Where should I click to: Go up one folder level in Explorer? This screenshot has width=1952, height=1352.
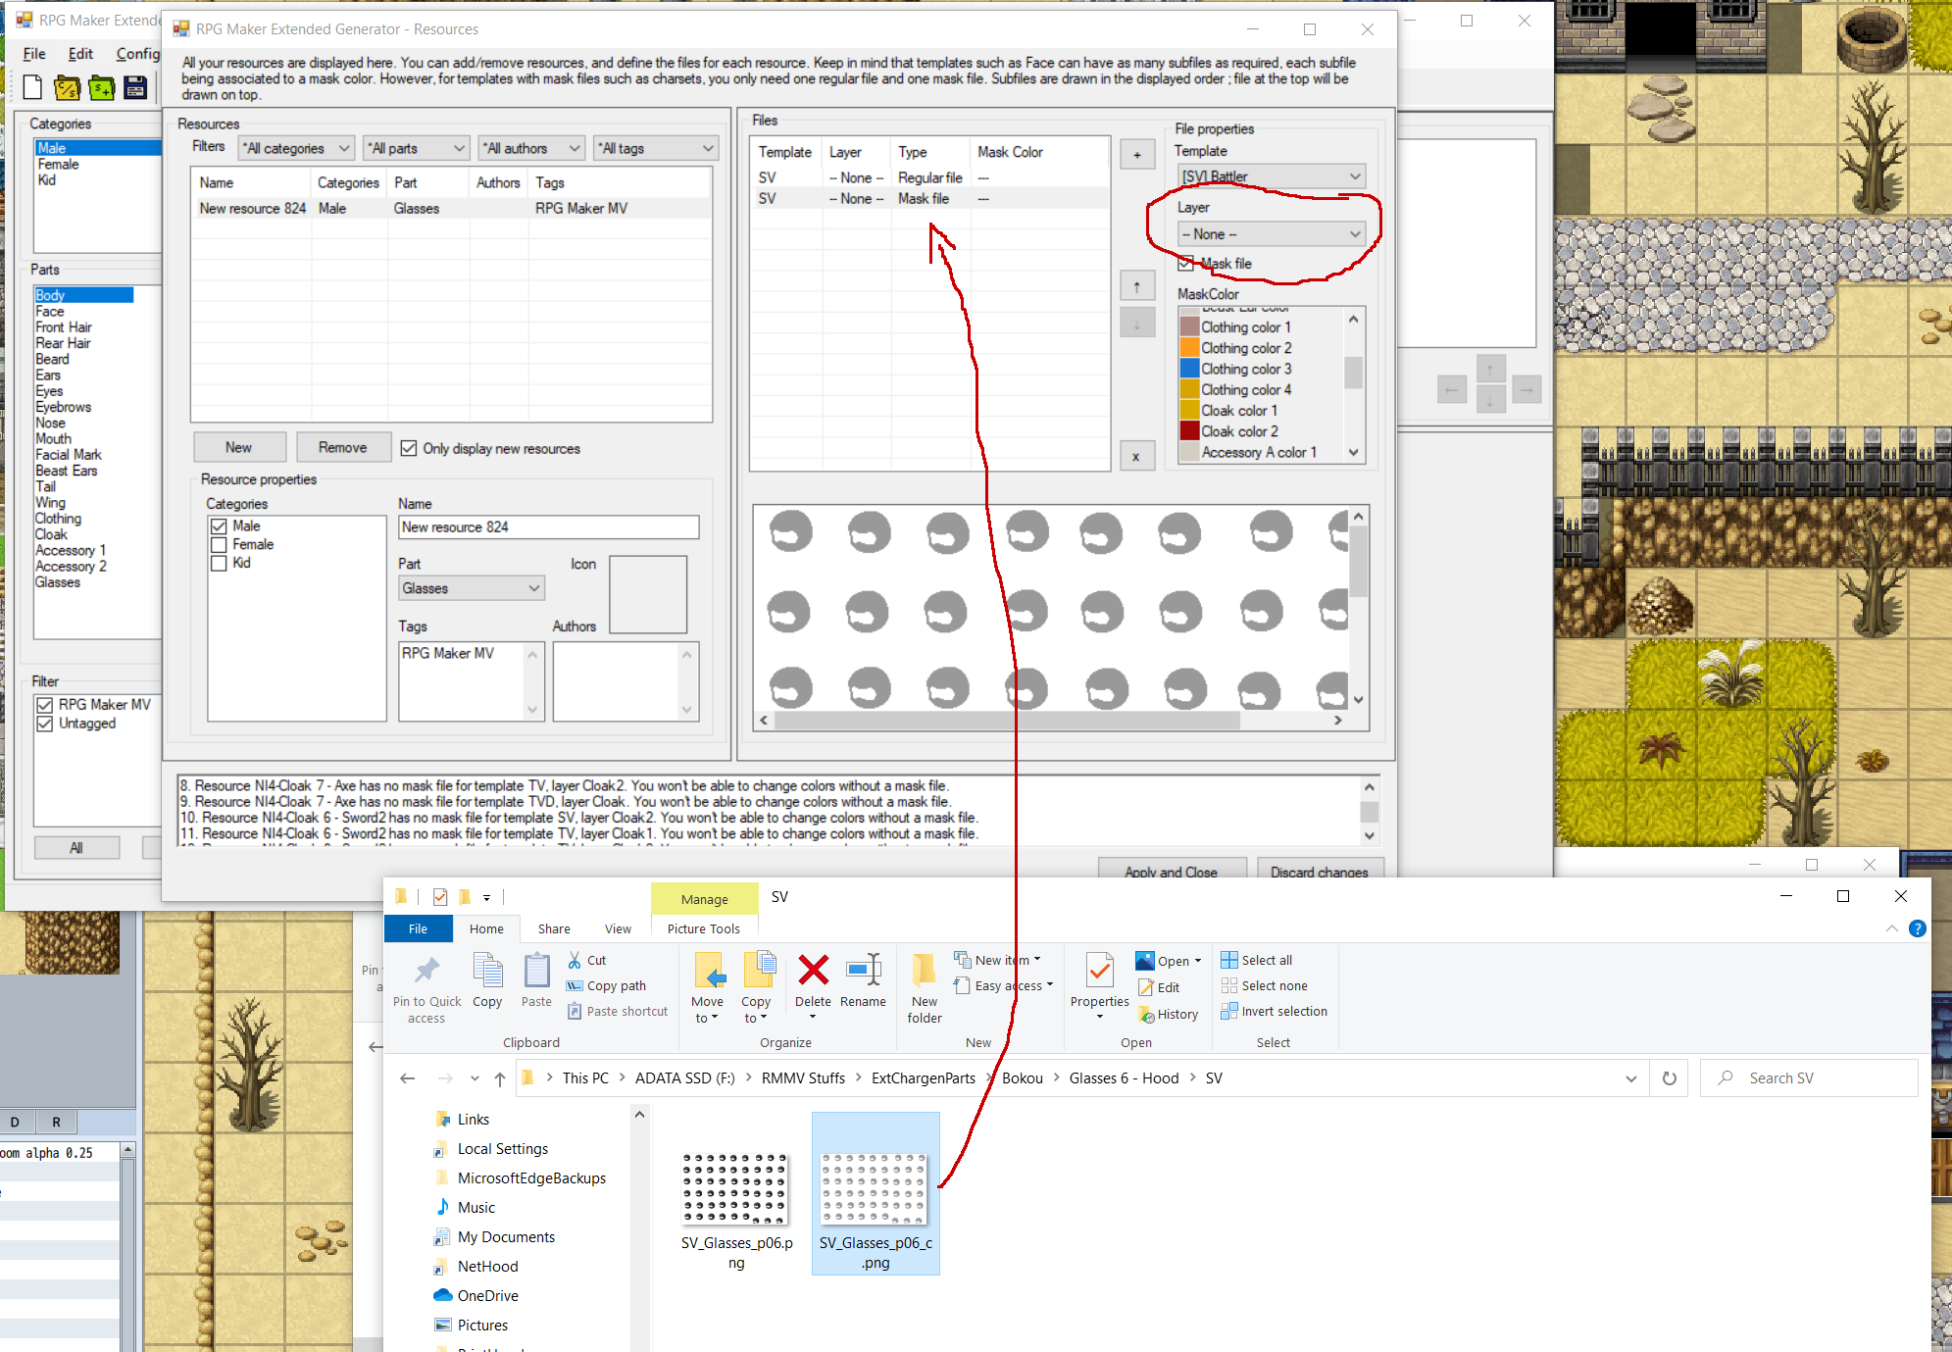[500, 1078]
